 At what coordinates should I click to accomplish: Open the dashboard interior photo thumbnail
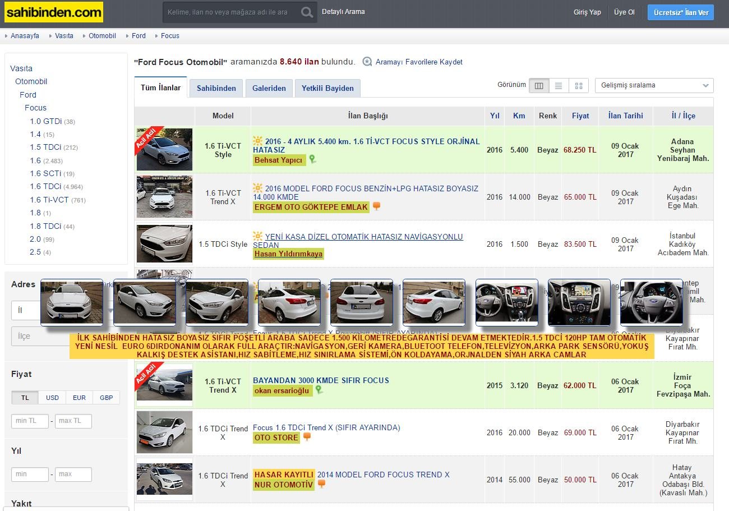pyautogui.click(x=506, y=302)
